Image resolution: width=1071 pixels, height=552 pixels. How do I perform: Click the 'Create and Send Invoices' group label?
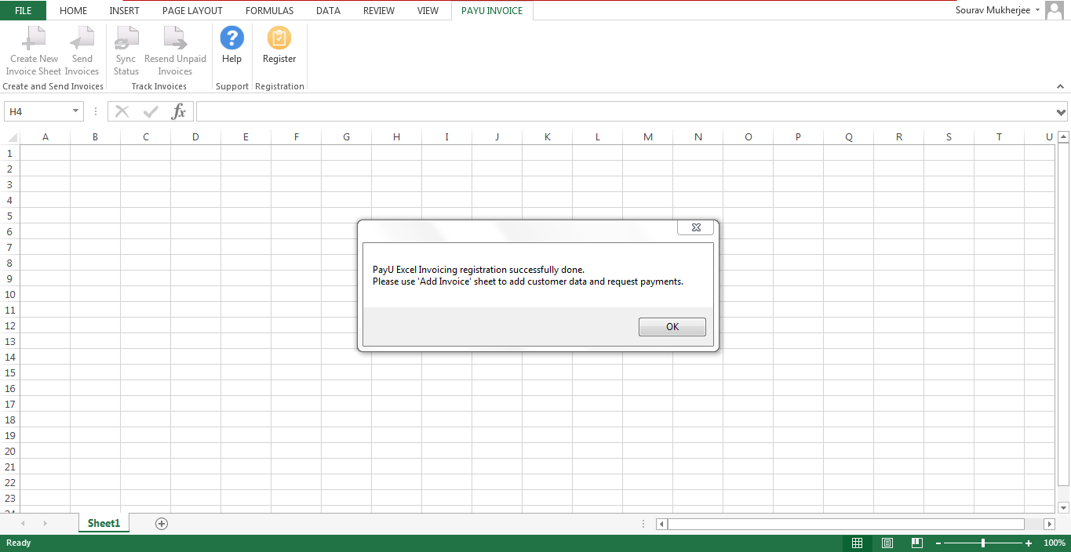[53, 86]
